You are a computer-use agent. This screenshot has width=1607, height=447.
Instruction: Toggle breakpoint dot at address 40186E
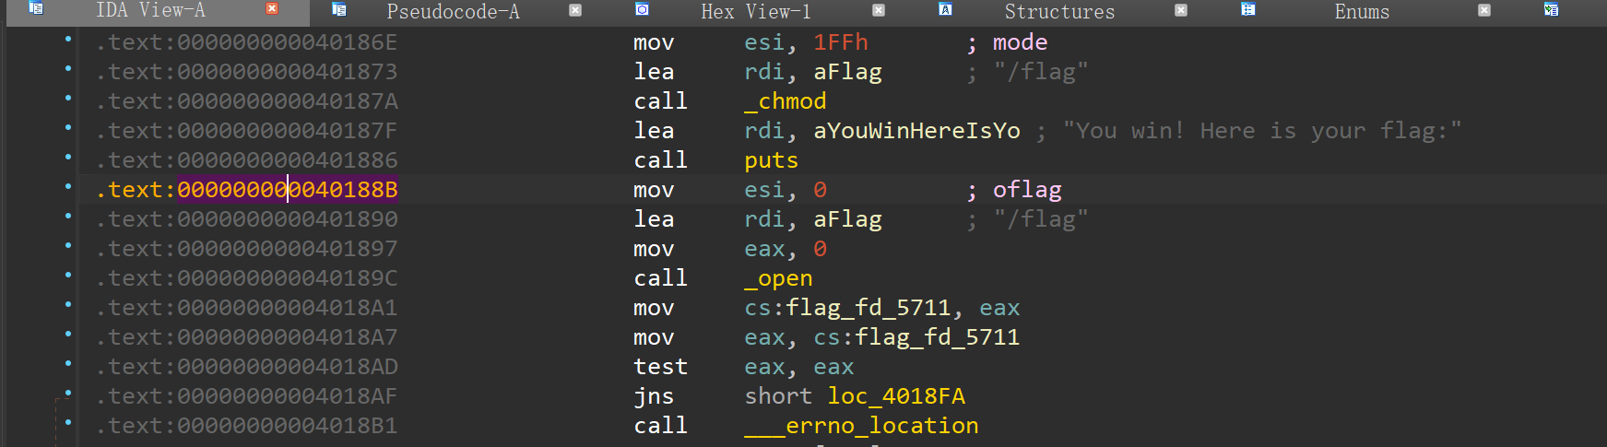68,39
